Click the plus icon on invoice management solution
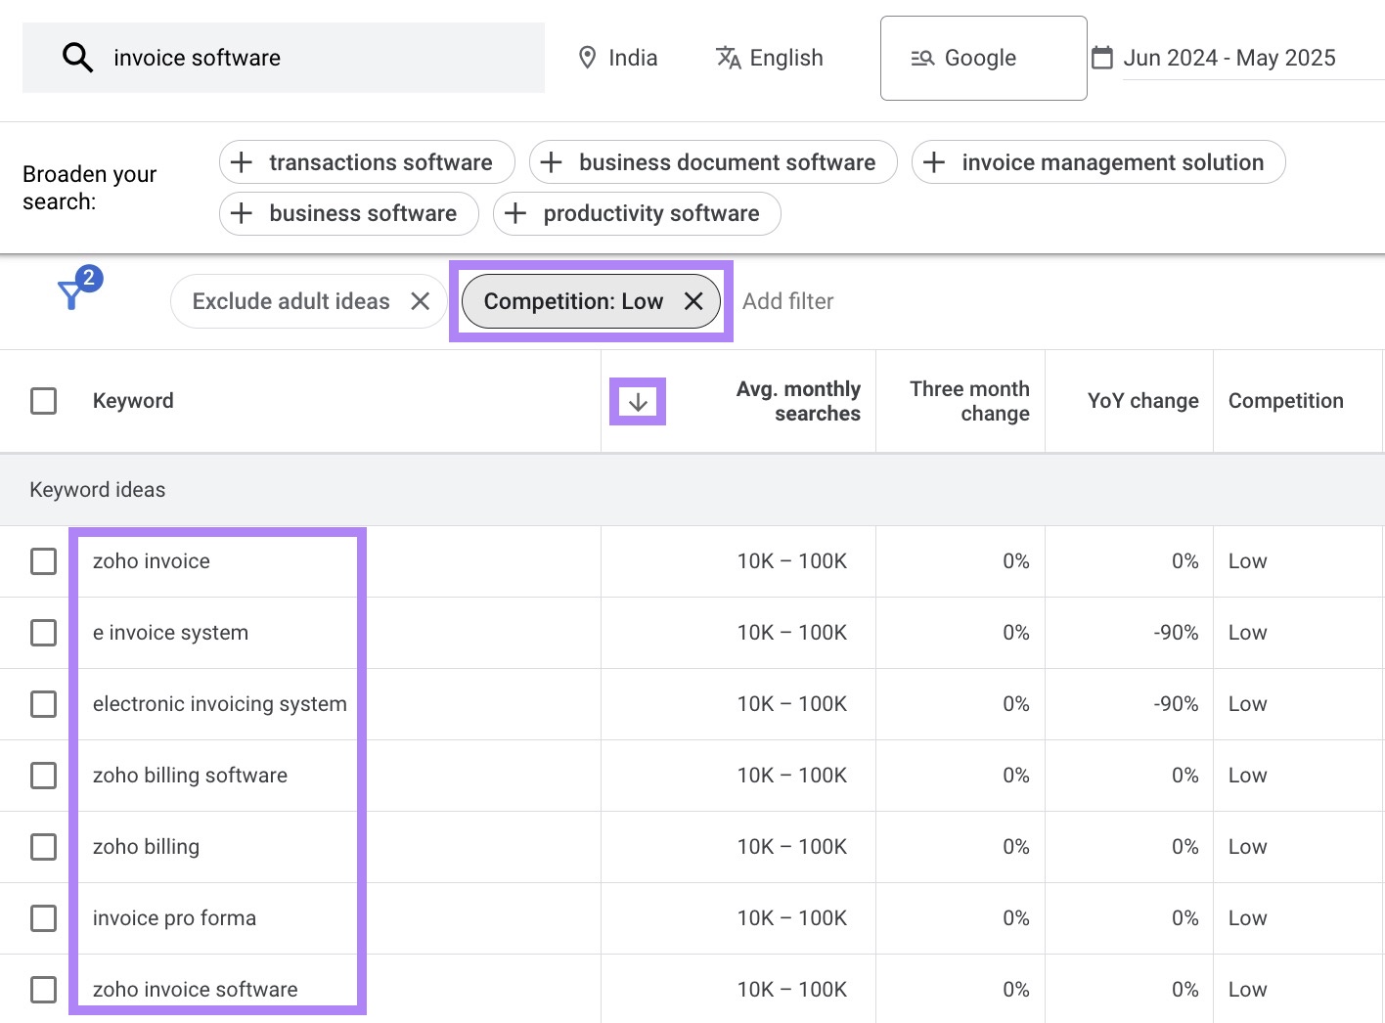The width and height of the screenshot is (1385, 1023). point(934,162)
